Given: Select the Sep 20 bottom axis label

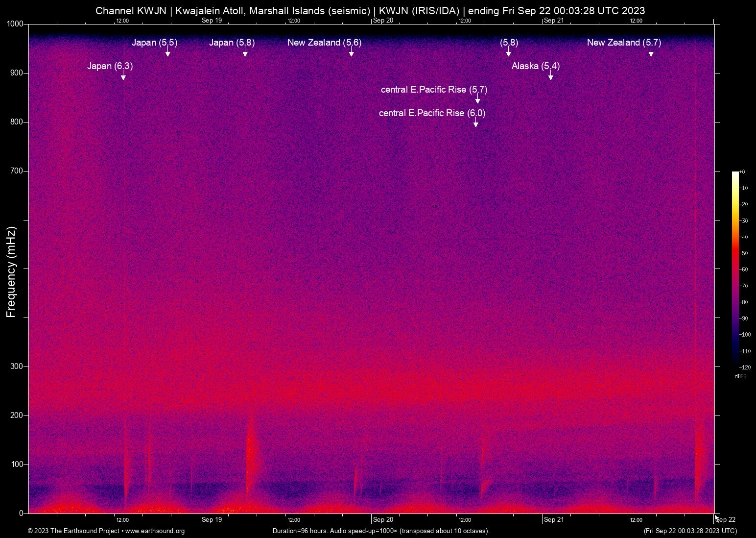Looking at the screenshot, I should click(x=383, y=520).
